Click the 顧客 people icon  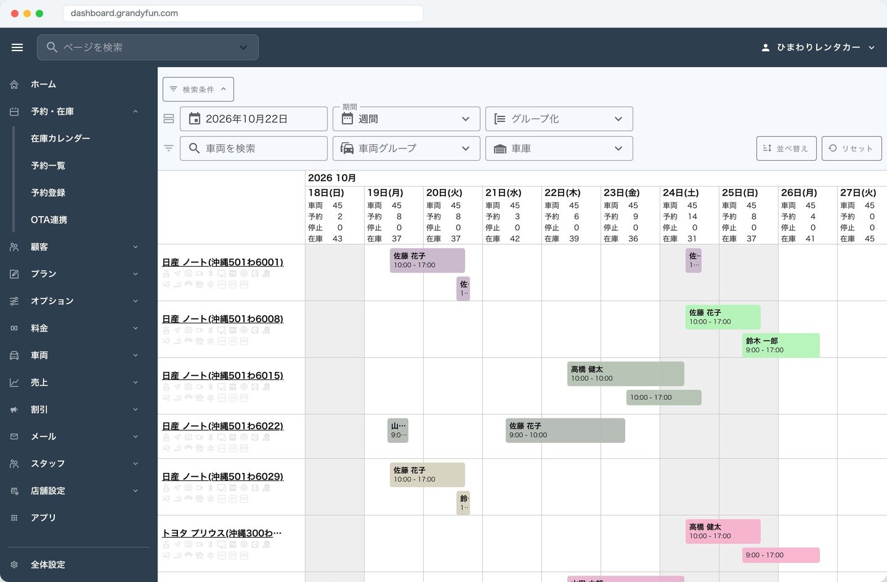[x=14, y=247]
